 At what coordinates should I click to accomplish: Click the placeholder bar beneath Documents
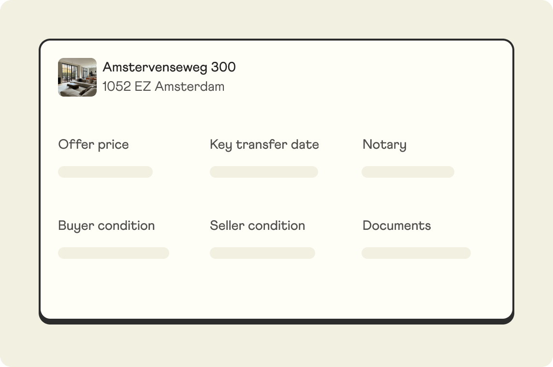click(416, 253)
